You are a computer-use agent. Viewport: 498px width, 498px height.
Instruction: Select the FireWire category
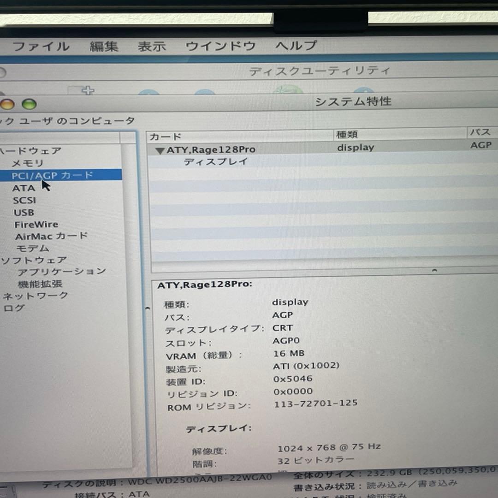(36, 224)
